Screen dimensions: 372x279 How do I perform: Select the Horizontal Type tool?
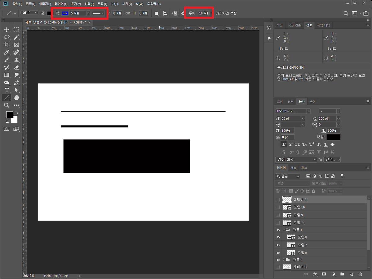tap(7, 90)
